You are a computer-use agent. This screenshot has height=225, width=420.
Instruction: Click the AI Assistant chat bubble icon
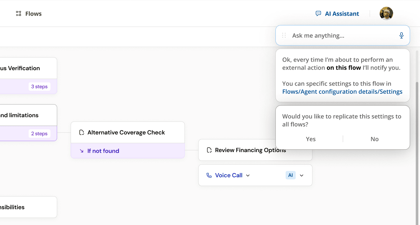(x=318, y=14)
